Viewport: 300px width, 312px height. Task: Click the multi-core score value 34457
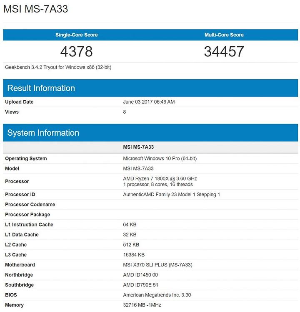pos(224,51)
